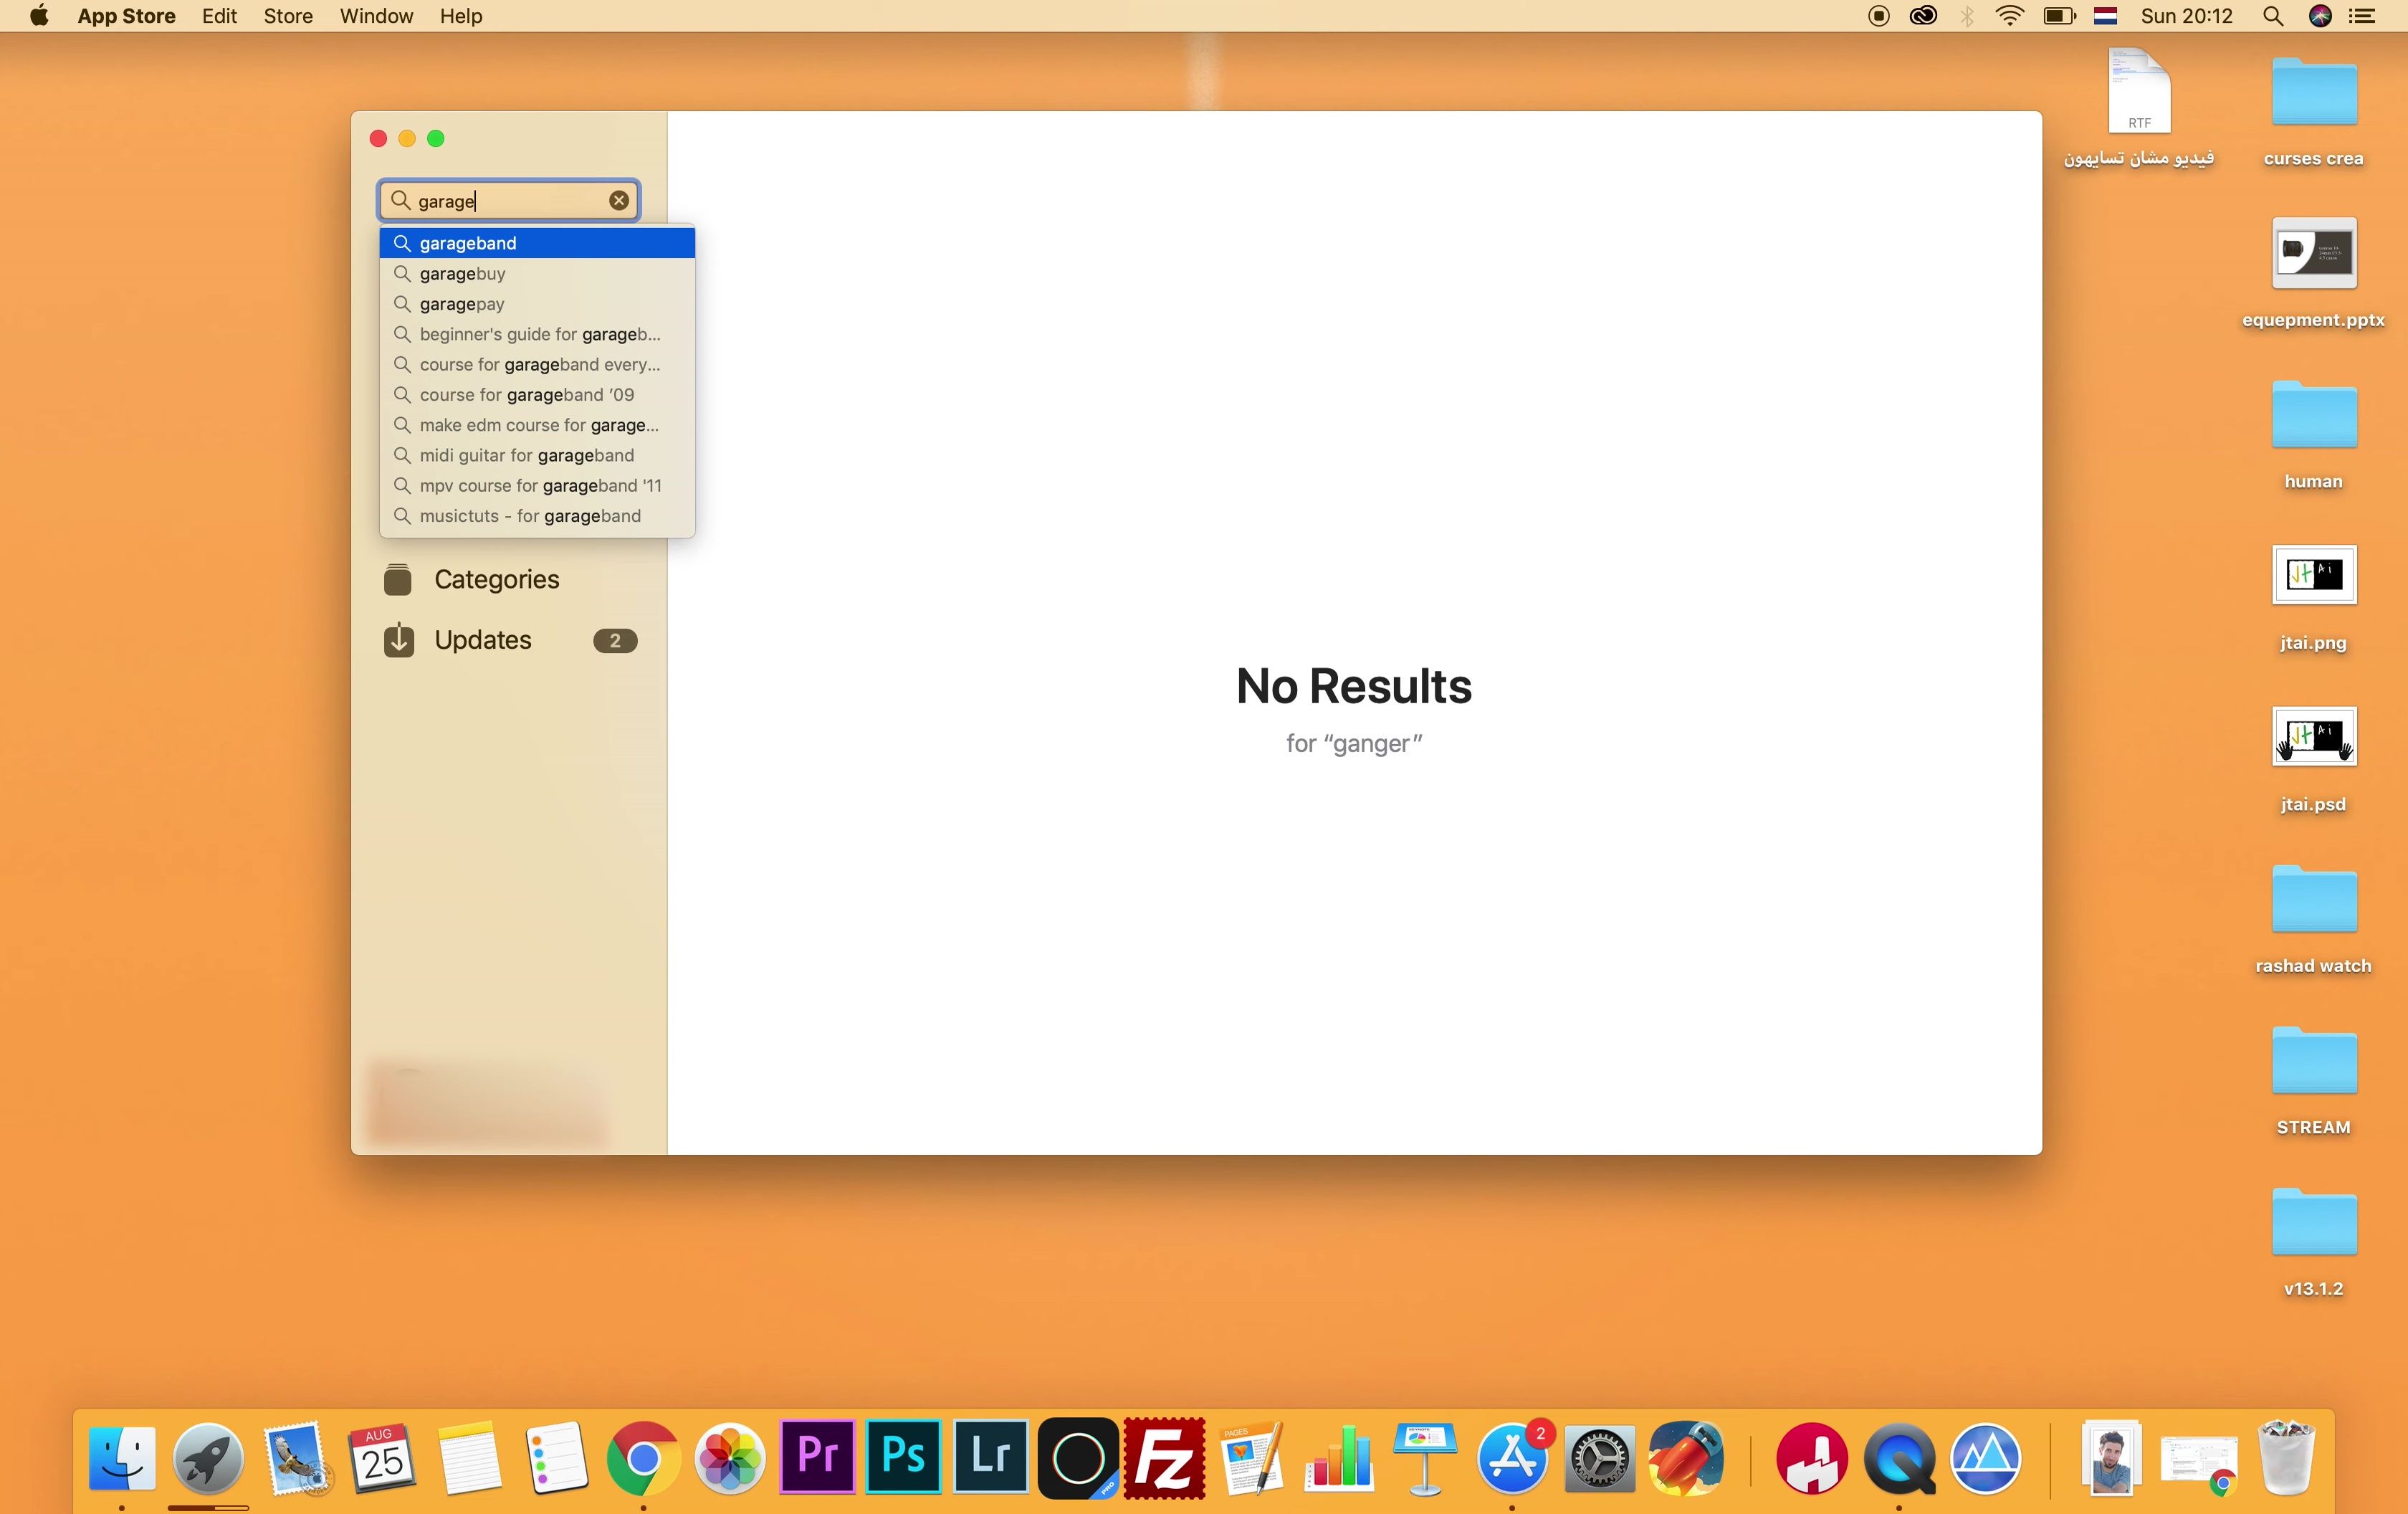2408x1514 pixels.
Task: Open Pages in the Dock
Action: (x=1252, y=1458)
